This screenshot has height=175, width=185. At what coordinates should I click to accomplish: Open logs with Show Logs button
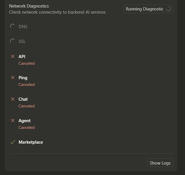pyautogui.click(x=160, y=163)
